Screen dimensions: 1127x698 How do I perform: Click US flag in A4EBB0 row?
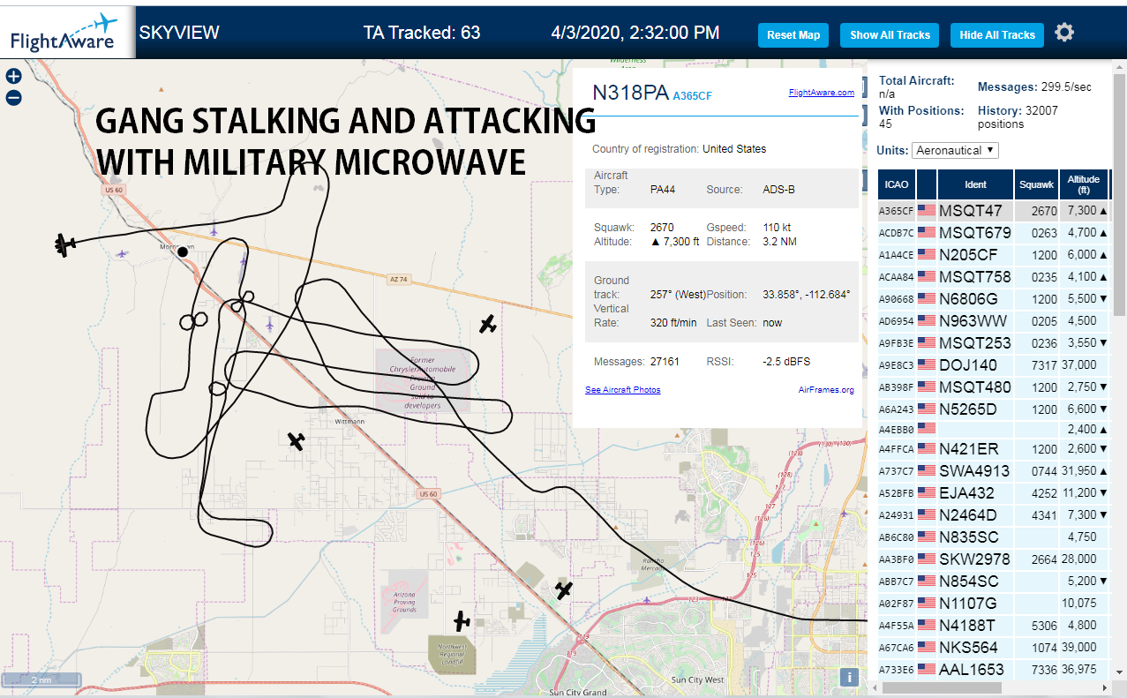tap(926, 429)
